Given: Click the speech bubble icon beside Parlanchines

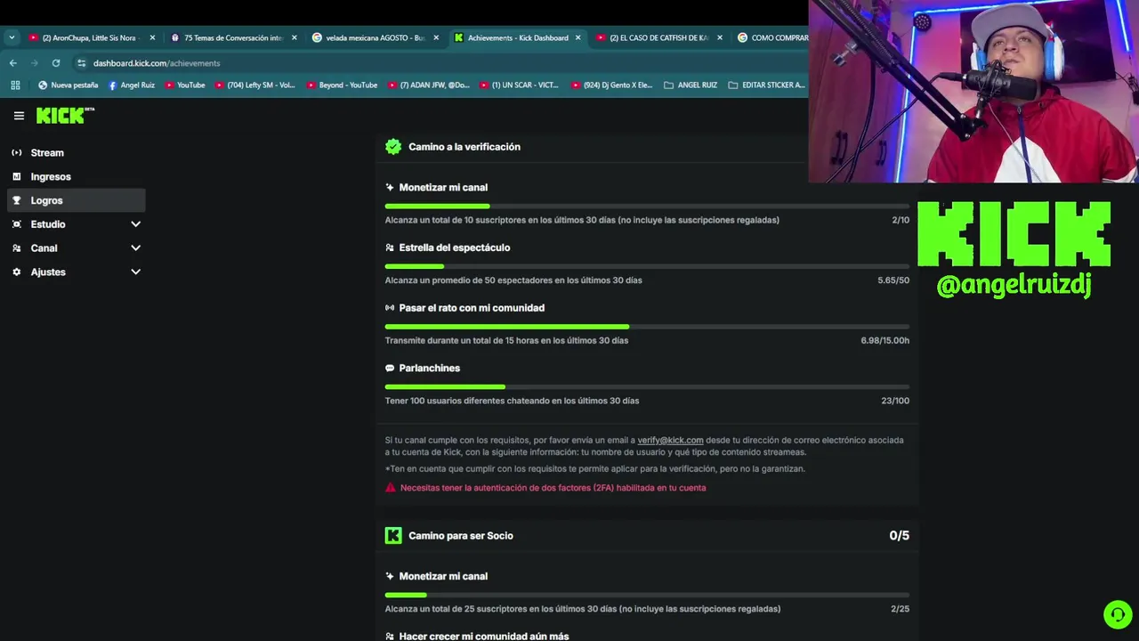Looking at the screenshot, I should click(390, 368).
